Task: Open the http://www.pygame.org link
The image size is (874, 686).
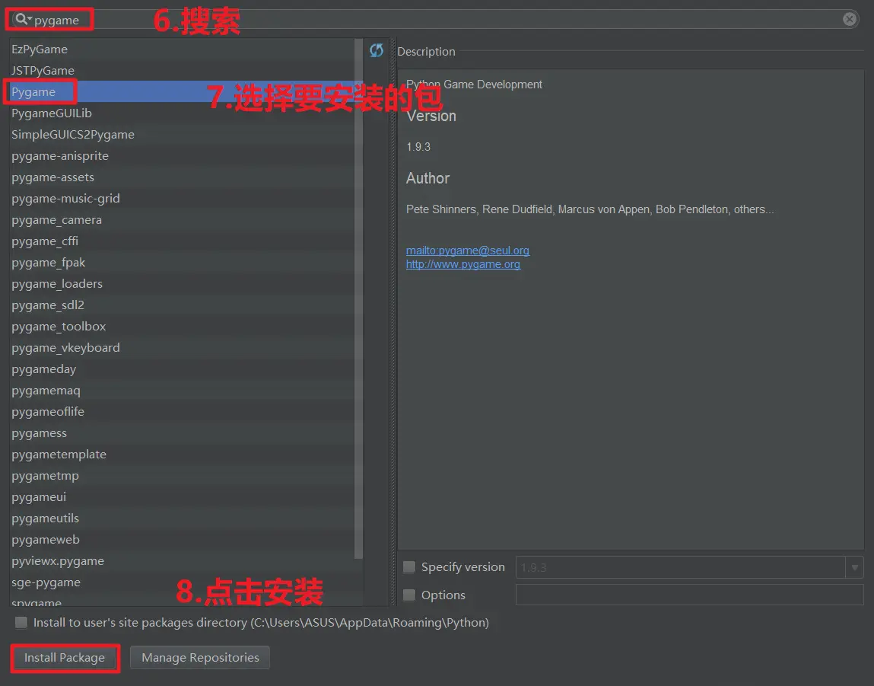Action: pyautogui.click(x=463, y=264)
